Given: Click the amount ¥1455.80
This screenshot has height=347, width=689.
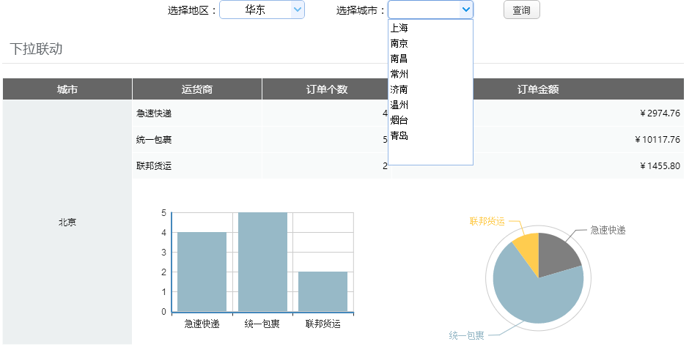Looking at the screenshot, I should 660,166.
